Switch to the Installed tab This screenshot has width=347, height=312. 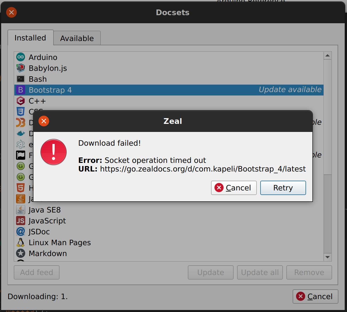coord(30,38)
